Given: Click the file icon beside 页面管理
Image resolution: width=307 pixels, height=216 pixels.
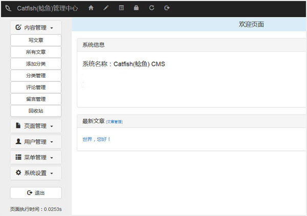Looking at the screenshot, I should click(18, 125).
